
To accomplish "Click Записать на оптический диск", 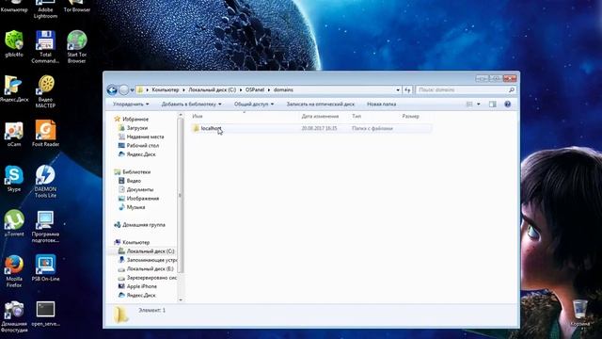I will pos(321,105).
